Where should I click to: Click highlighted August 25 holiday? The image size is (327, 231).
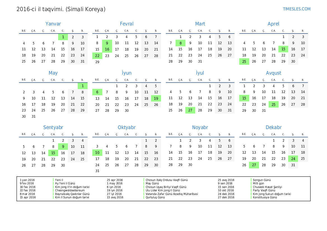273,104
